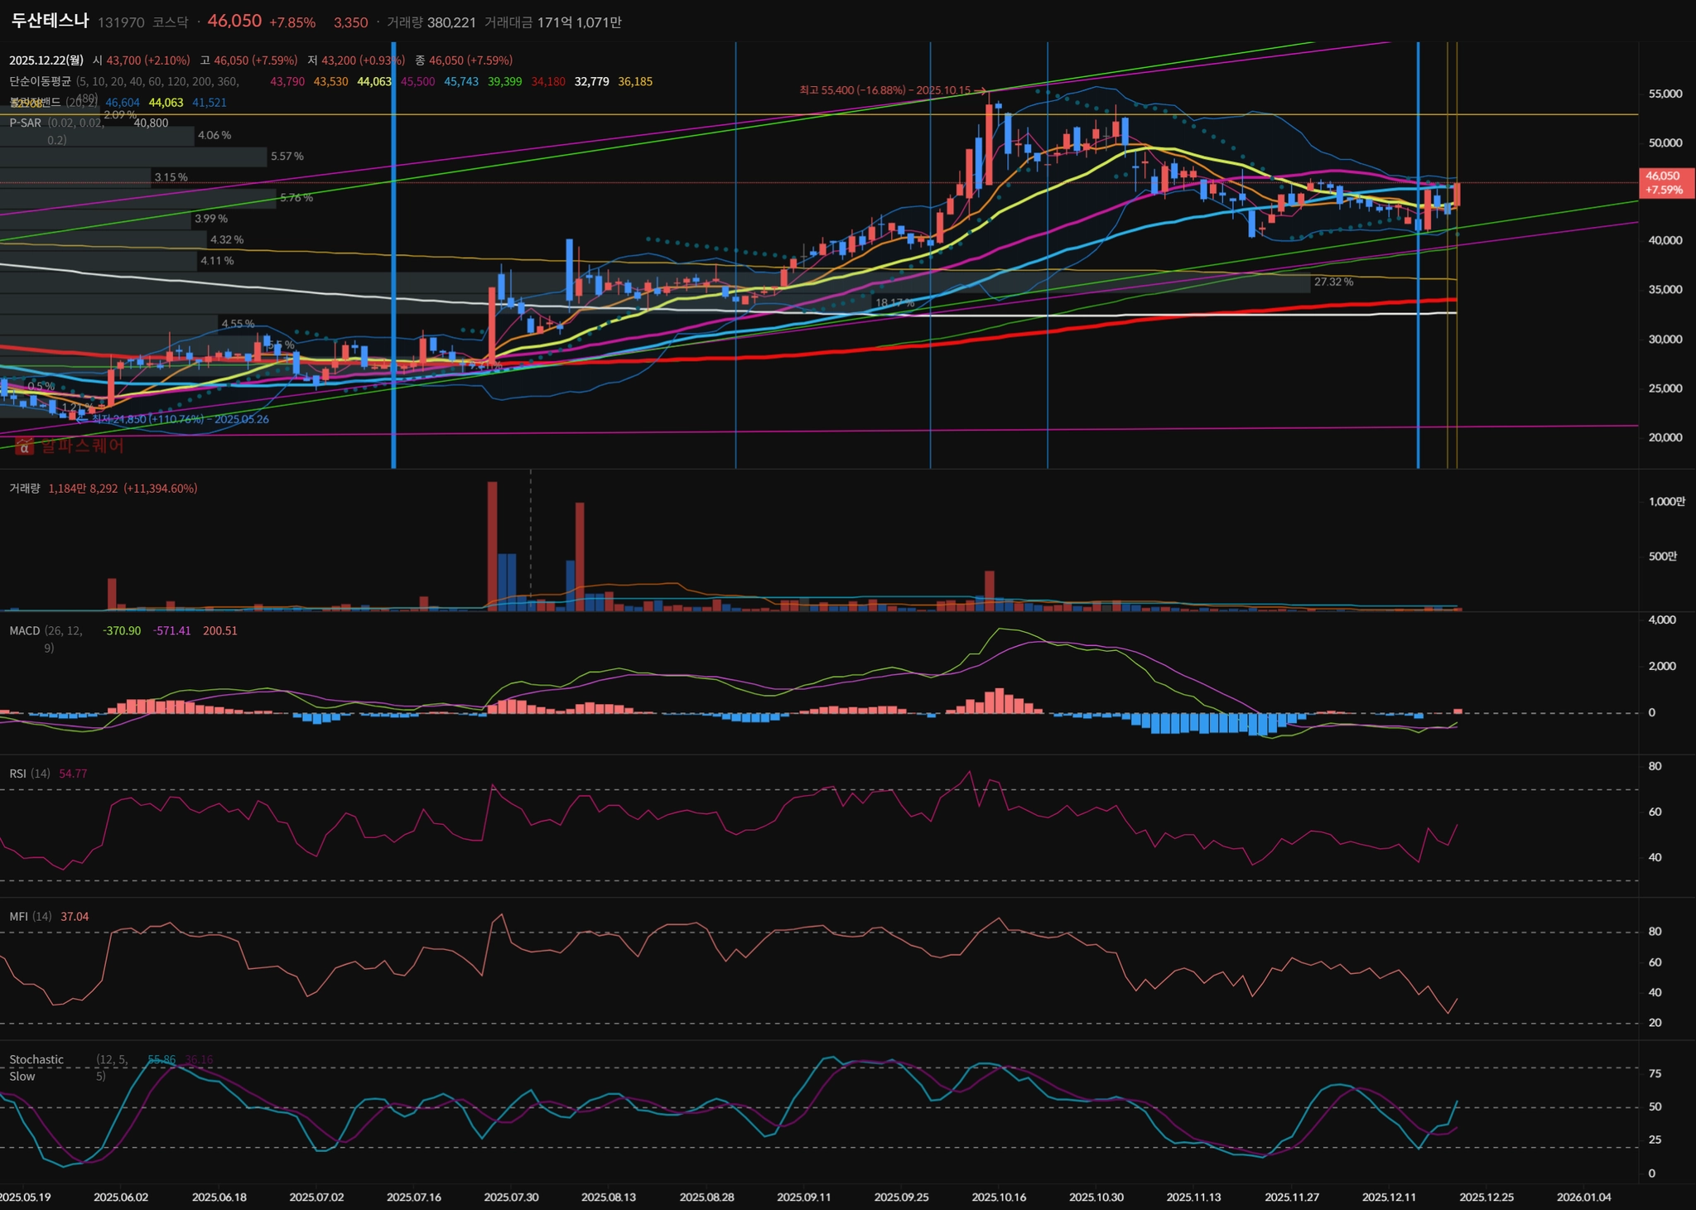
Task: Select the 볼린저밴드 indicator legend
Action: 35,102
